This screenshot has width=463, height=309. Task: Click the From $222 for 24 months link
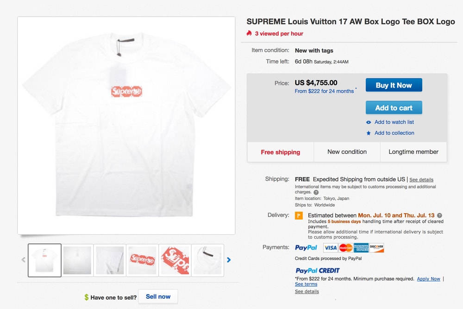click(324, 91)
